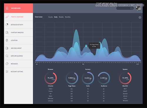The height and width of the screenshot is (108, 147).
Task: Click the 'Chrome' label under the Browser gauge
Action: click(51, 86)
